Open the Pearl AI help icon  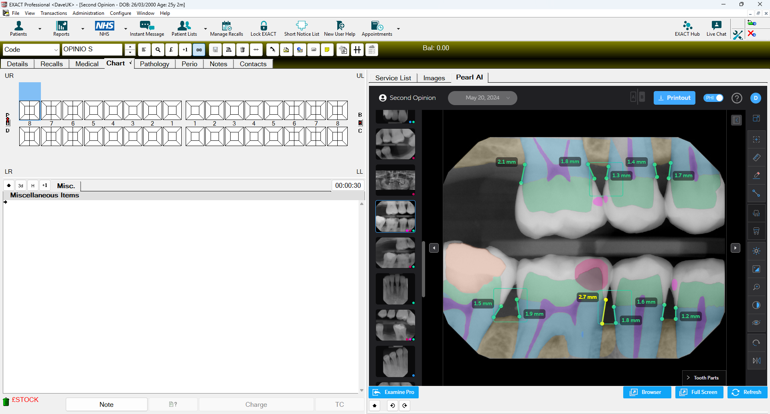pyautogui.click(x=737, y=98)
